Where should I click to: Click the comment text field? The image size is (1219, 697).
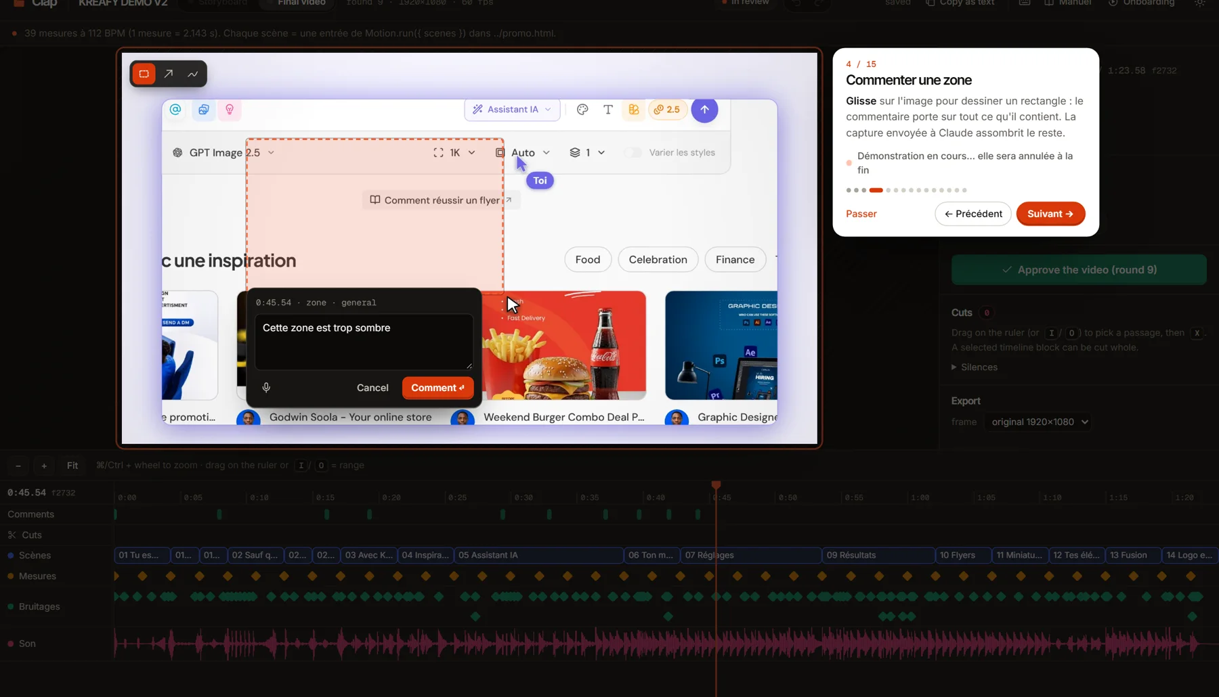[364, 342]
